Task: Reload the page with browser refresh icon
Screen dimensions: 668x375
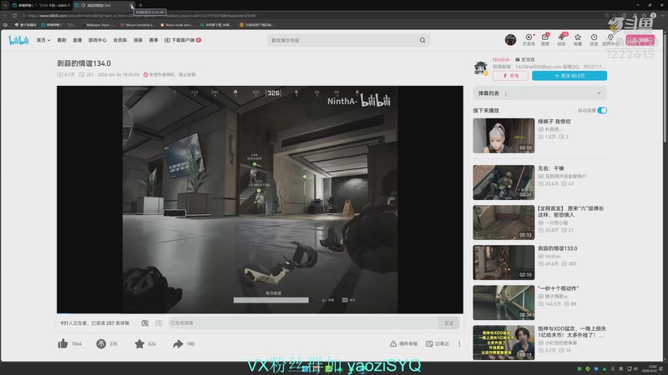Action: coord(14,15)
